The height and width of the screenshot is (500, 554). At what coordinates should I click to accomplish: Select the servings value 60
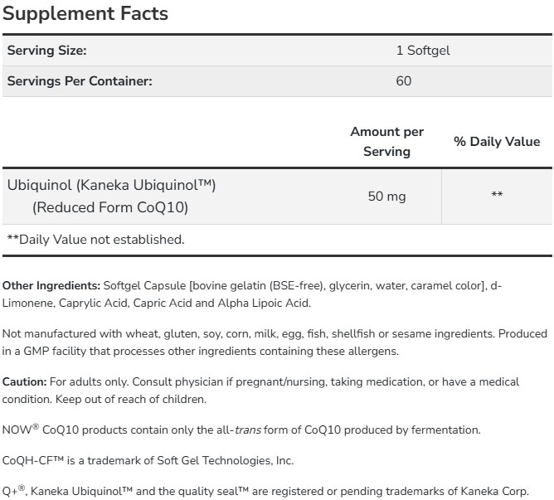[404, 80]
